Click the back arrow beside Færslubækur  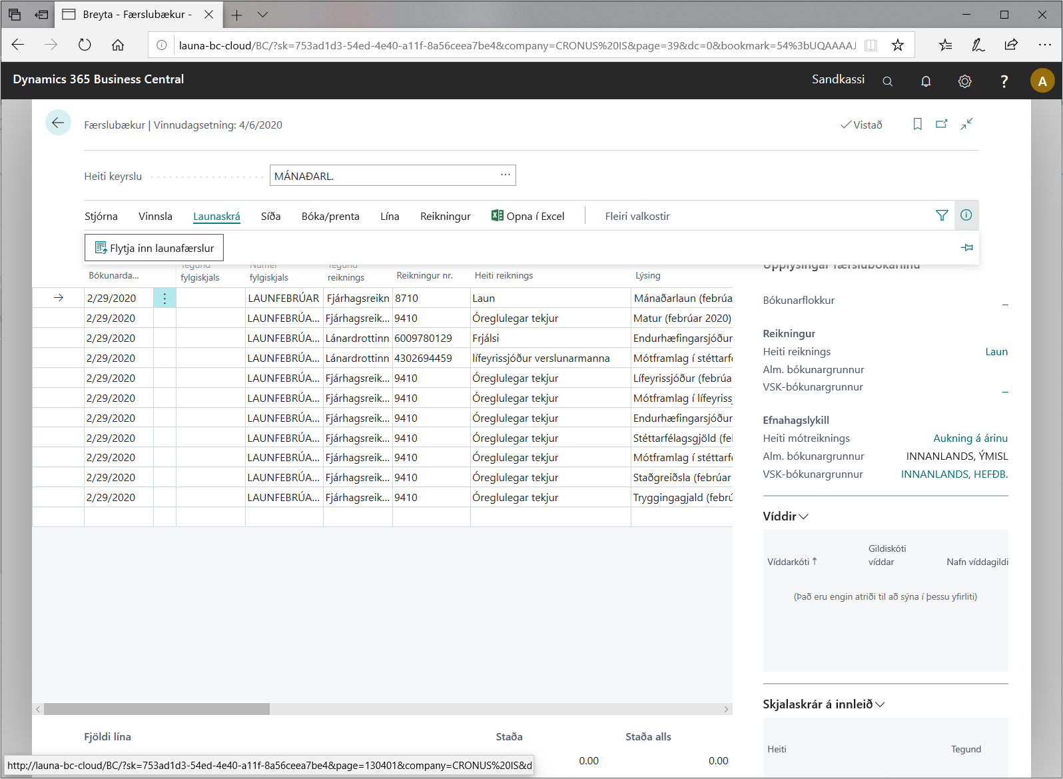[58, 123]
